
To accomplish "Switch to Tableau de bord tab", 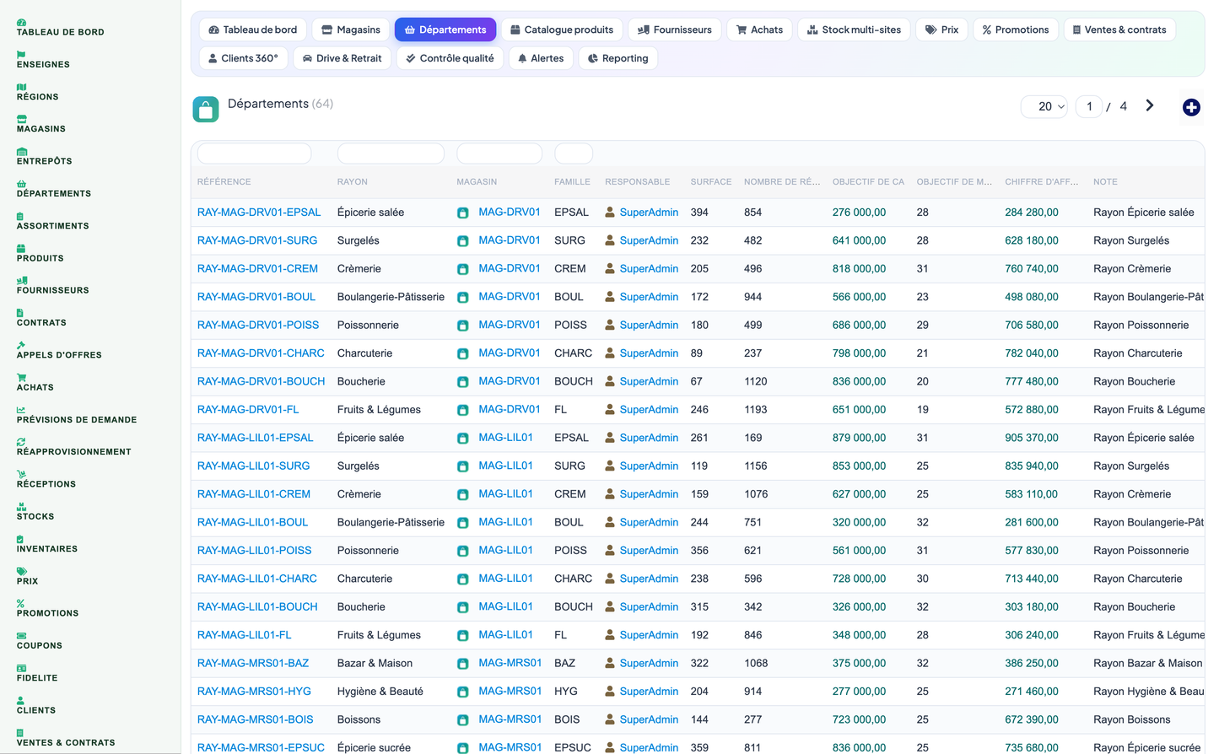I will click(x=253, y=30).
